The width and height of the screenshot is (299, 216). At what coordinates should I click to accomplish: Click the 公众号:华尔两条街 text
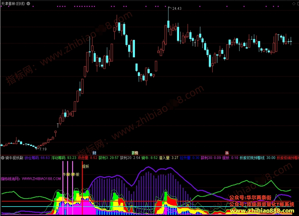tap(250, 198)
